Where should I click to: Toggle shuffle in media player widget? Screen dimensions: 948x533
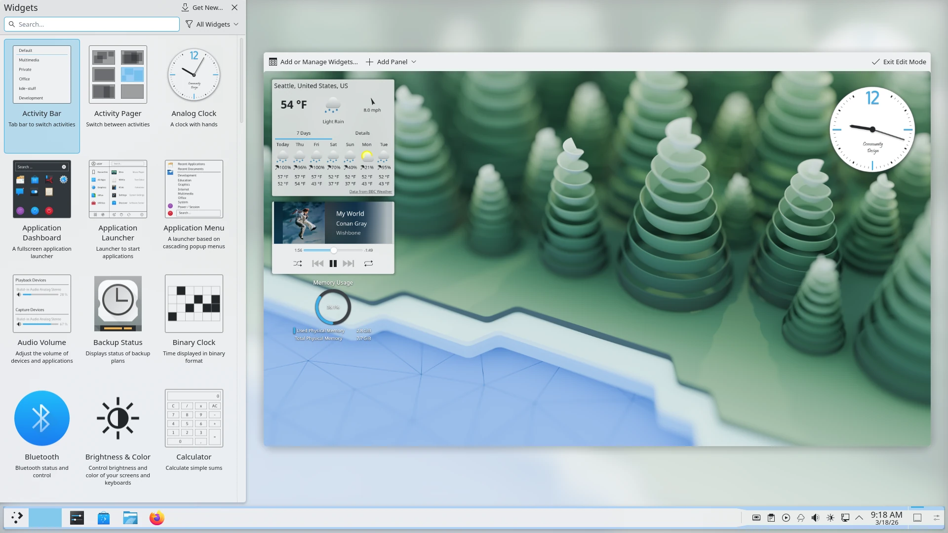pyautogui.click(x=297, y=264)
